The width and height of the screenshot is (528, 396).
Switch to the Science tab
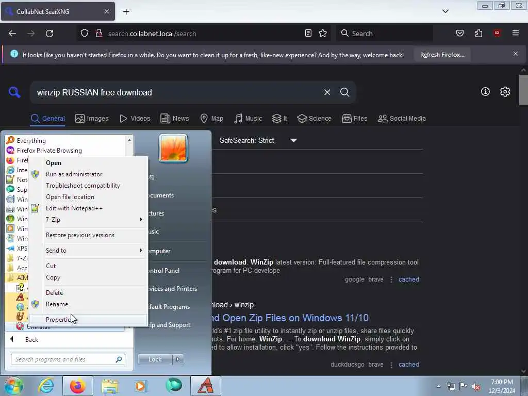314,119
